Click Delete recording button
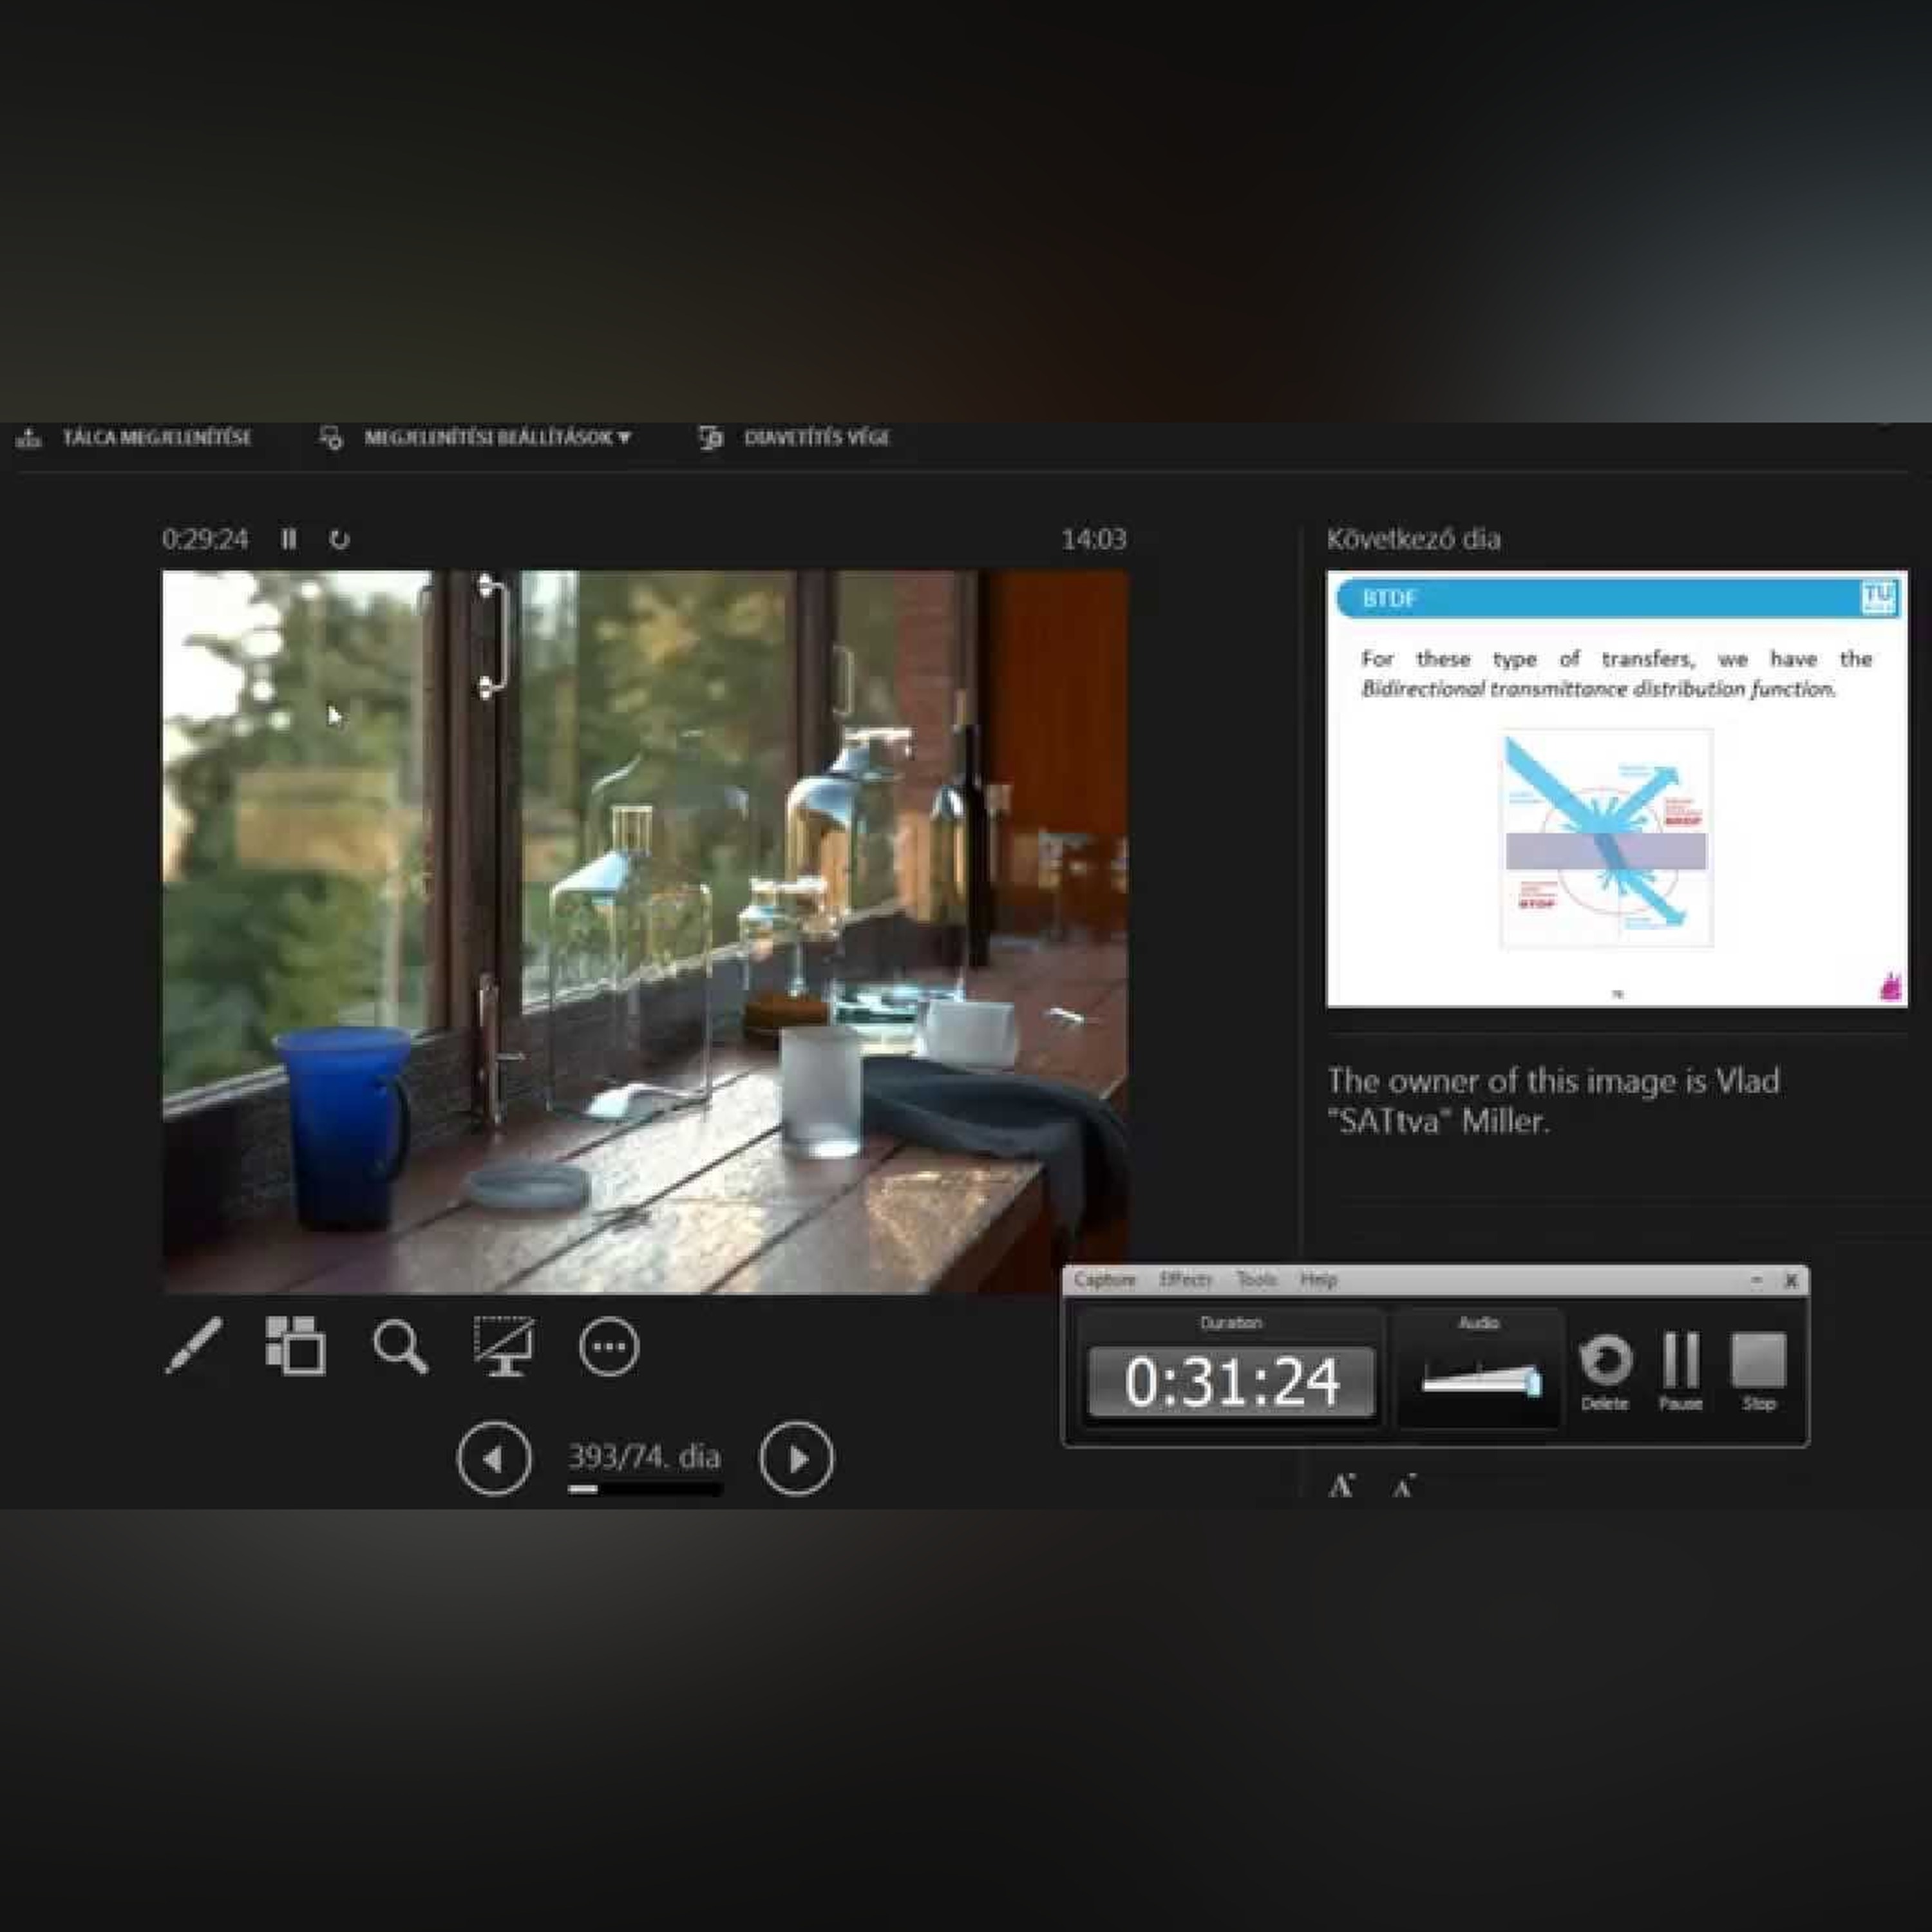1932x1932 pixels. pyautogui.click(x=1605, y=1371)
